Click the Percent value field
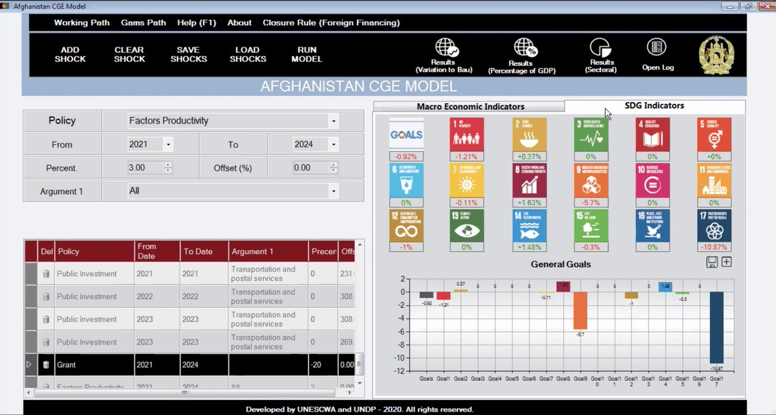This screenshot has height=415, width=776. tap(145, 168)
